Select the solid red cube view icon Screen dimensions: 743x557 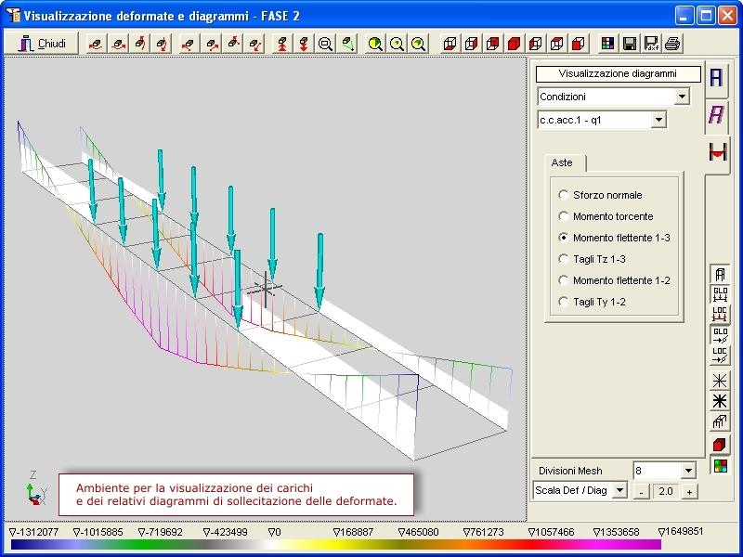tap(514, 44)
